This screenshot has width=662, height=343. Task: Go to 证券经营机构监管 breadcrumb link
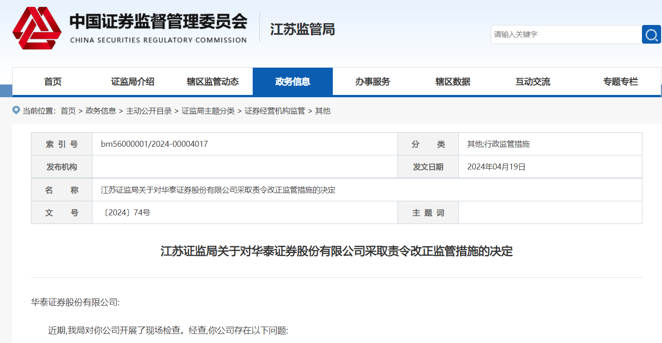click(x=275, y=111)
